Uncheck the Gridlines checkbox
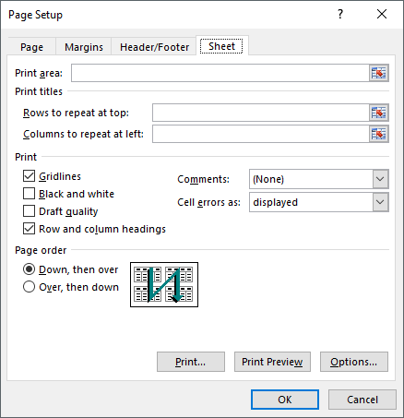 pos(29,176)
